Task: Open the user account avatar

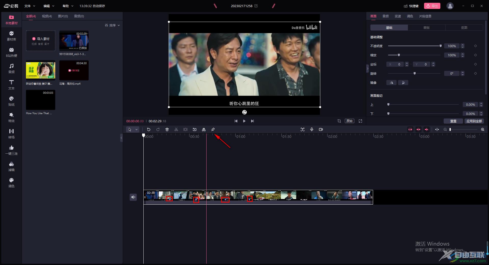Action: pyautogui.click(x=450, y=6)
